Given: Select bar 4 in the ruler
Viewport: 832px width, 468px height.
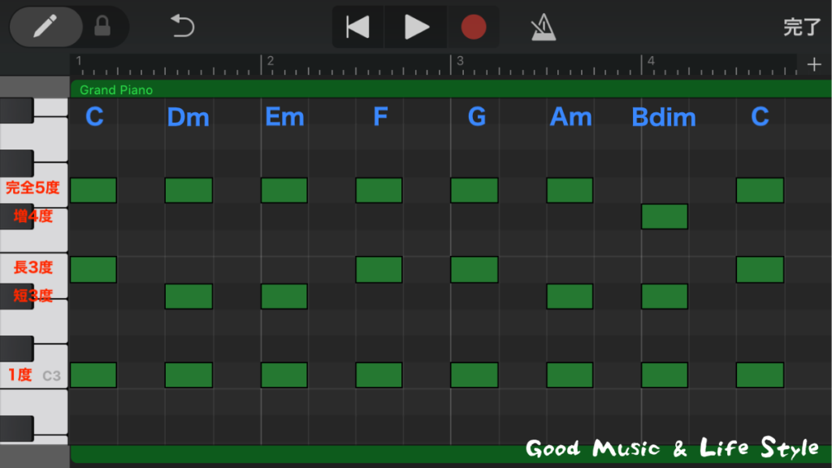Looking at the screenshot, I should click(651, 60).
